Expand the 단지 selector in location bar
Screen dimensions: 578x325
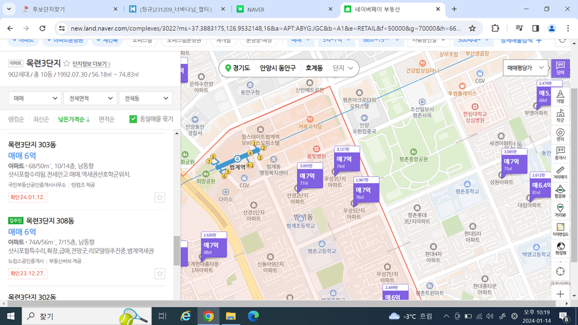(343, 68)
